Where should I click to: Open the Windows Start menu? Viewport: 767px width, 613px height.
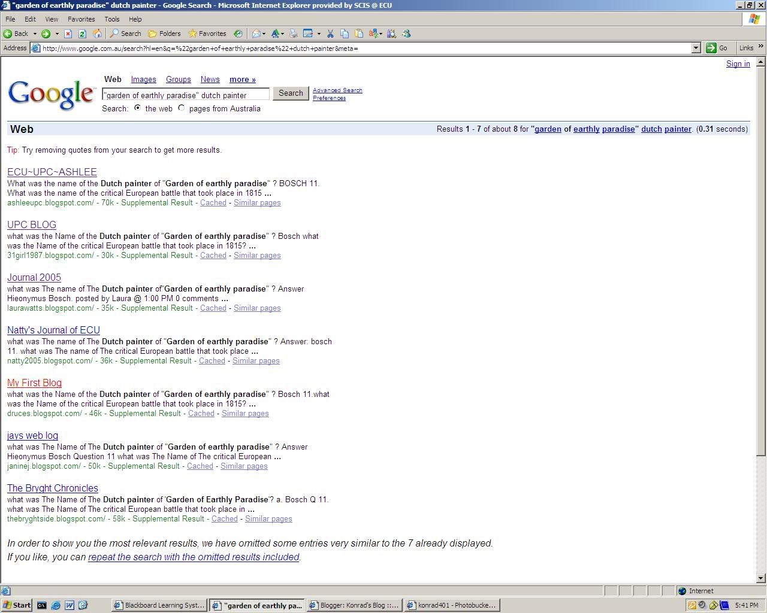tap(17, 605)
